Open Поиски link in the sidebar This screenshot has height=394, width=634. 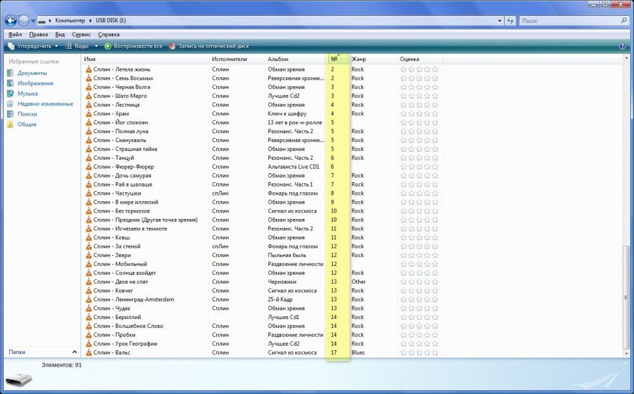(x=27, y=114)
